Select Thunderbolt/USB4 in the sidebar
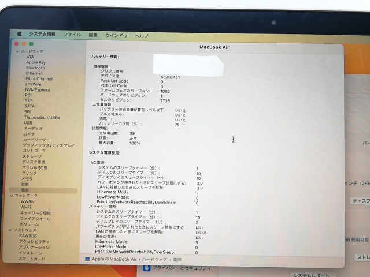This screenshot has height=277, width=370. pos(42,117)
